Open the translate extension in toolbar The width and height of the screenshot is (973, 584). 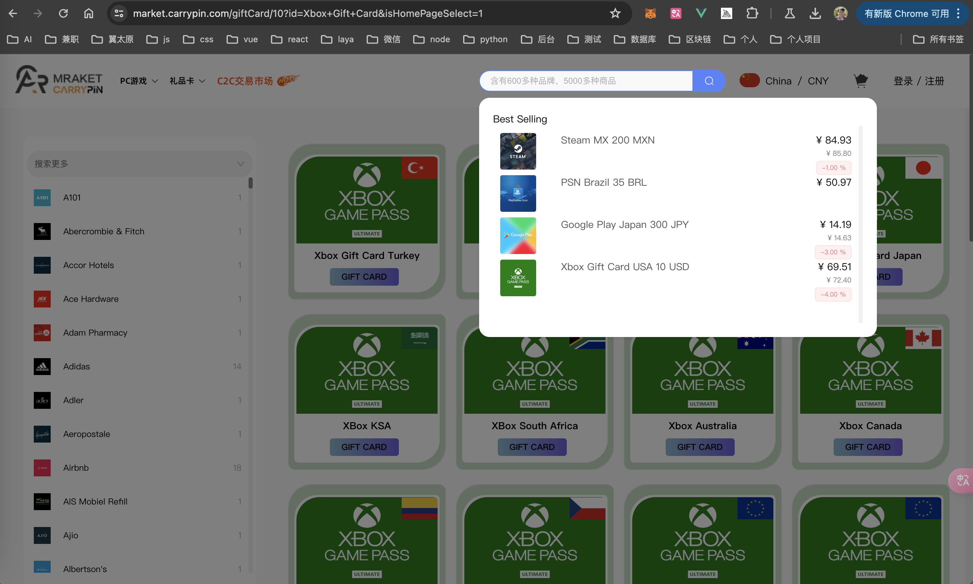click(x=676, y=13)
